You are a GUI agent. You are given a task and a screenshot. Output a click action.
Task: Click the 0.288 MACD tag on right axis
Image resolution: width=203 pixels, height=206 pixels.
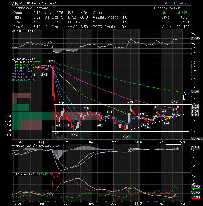point(196,148)
